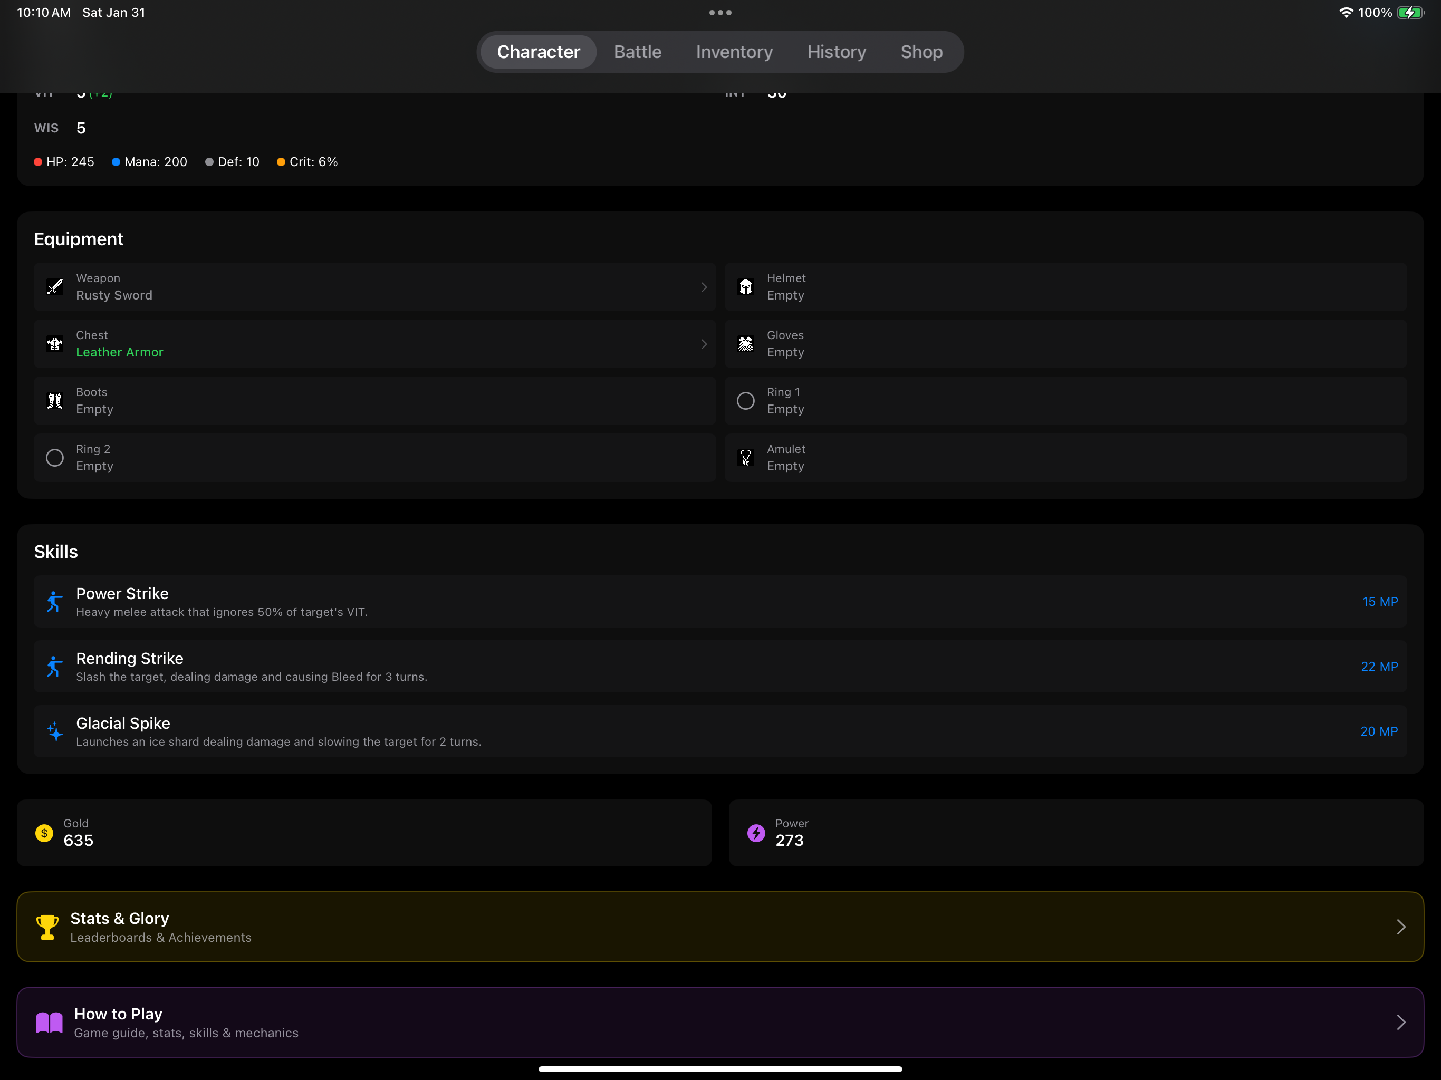This screenshot has width=1441, height=1080.
Task: Tap the Crit: 6% text
Action: point(313,161)
